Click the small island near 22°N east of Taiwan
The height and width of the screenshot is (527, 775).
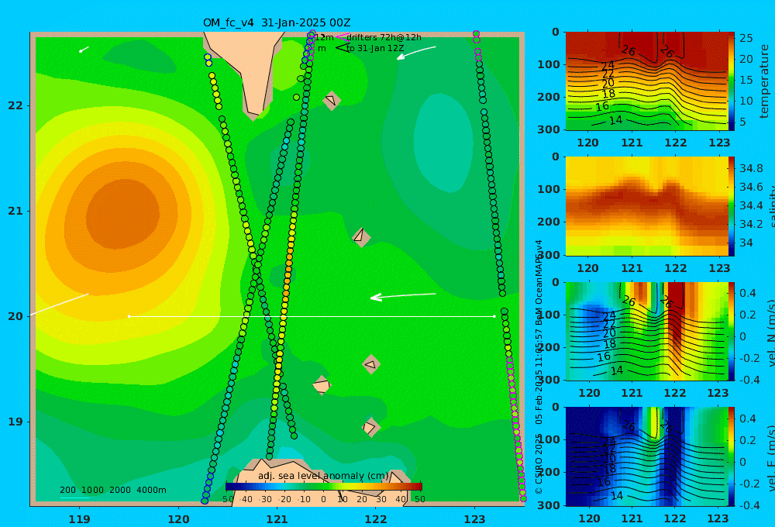332,101
